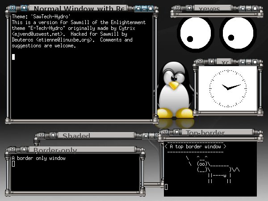Open the window menu triangle of 'Normal Window'
Screen dimensions: 268x201
coord(24,8)
